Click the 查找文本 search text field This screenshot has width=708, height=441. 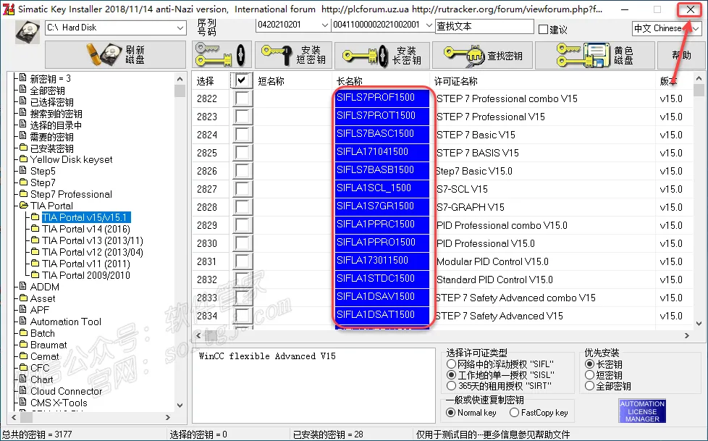click(x=484, y=26)
